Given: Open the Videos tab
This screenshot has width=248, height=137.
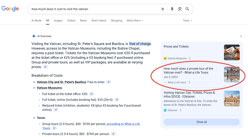Looking at the screenshot, I should (x=71, y=20).
